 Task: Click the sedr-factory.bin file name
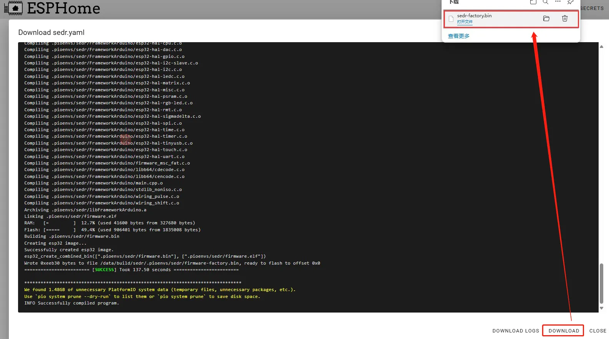tap(474, 16)
